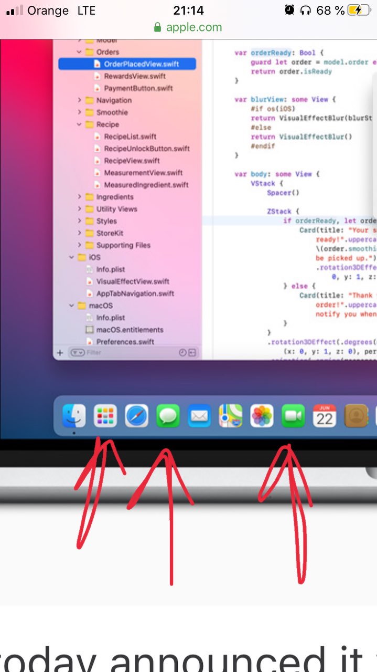This screenshot has width=377, height=672.
Task: Click the 'var body: some View' line
Action: coord(277,174)
